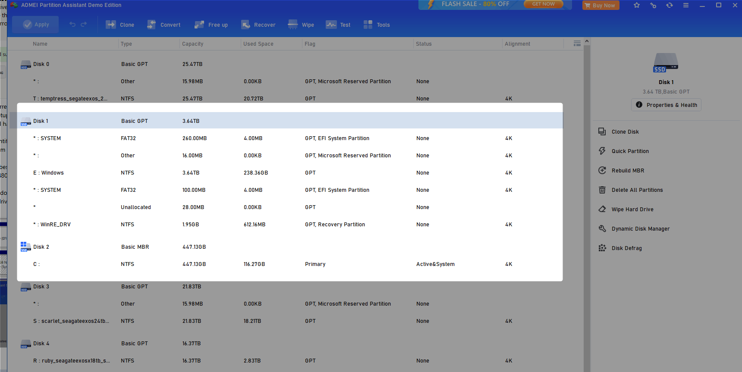Click the key/register icon in title bar
The image size is (742, 372).
pyautogui.click(x=653, y=5)
